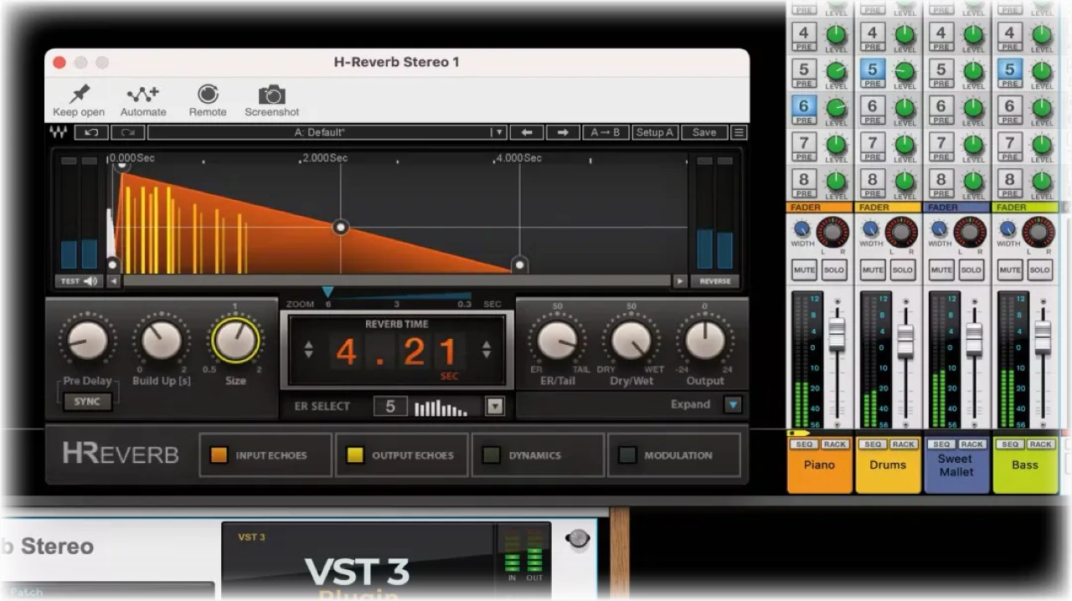Mute the Piano channel

[804, 270]
